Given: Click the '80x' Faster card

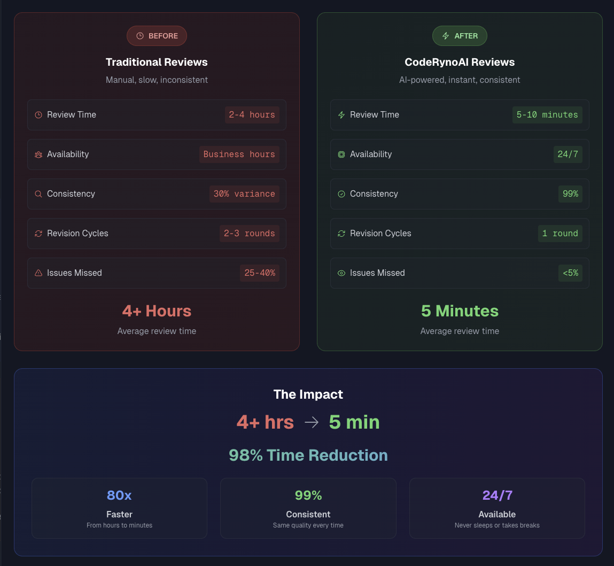Looking at the screenshot, I should 119,508.
